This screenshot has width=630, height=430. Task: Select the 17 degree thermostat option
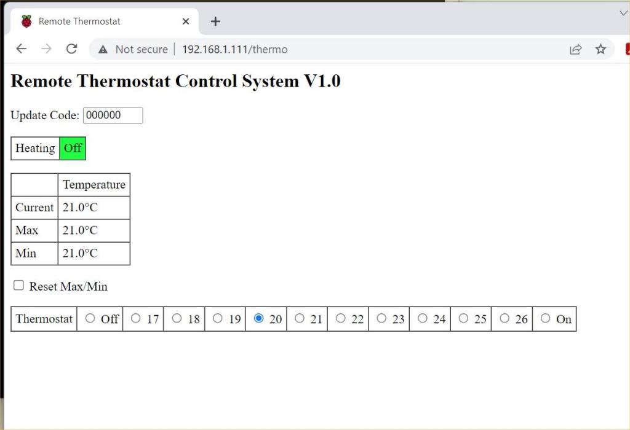[x=136, y=318]
